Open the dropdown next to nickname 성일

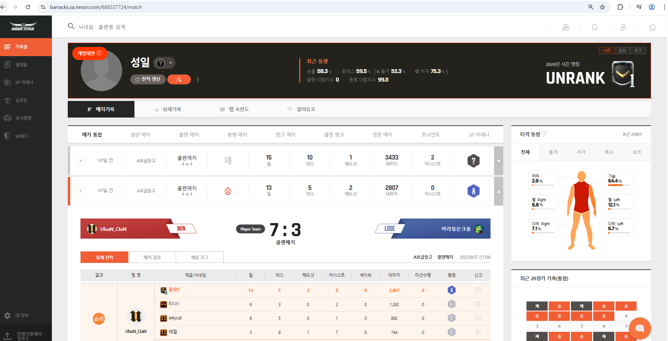(170, 63)
